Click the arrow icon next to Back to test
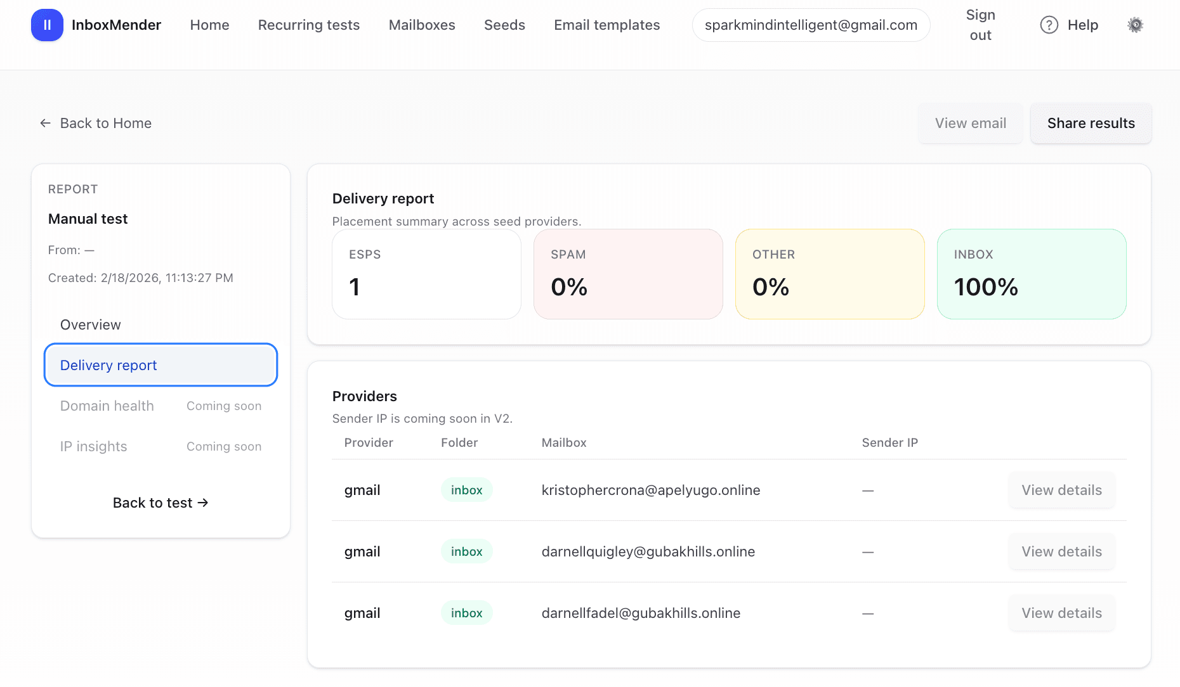This screenshot has height=687, width=1180. point(204,503)
